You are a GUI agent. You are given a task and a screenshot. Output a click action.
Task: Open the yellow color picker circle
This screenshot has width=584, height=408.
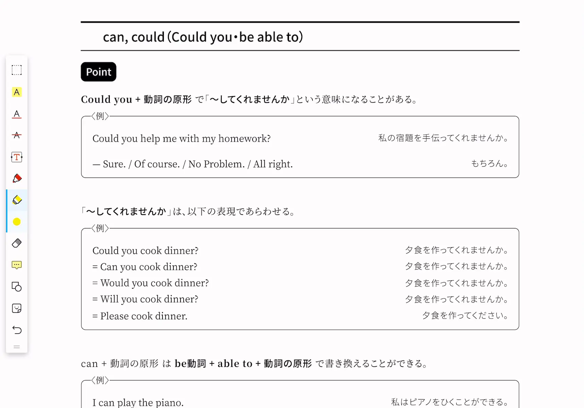click(x=17, y=222)
